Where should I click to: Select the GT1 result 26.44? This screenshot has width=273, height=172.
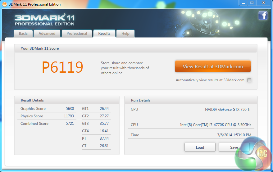(x=104, y=109)
